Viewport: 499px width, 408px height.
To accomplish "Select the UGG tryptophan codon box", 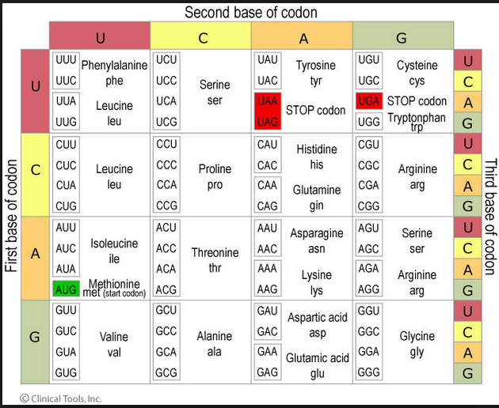I will tap(369, 121).
